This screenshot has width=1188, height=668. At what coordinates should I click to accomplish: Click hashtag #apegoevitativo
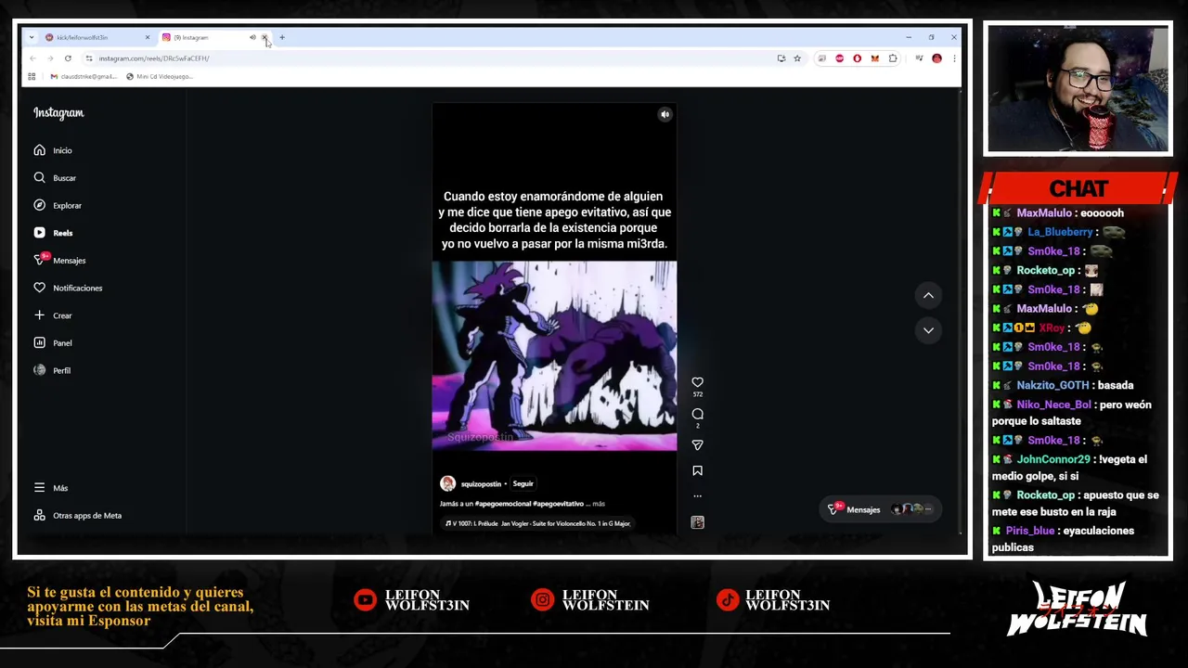click(x=558, y=504)
